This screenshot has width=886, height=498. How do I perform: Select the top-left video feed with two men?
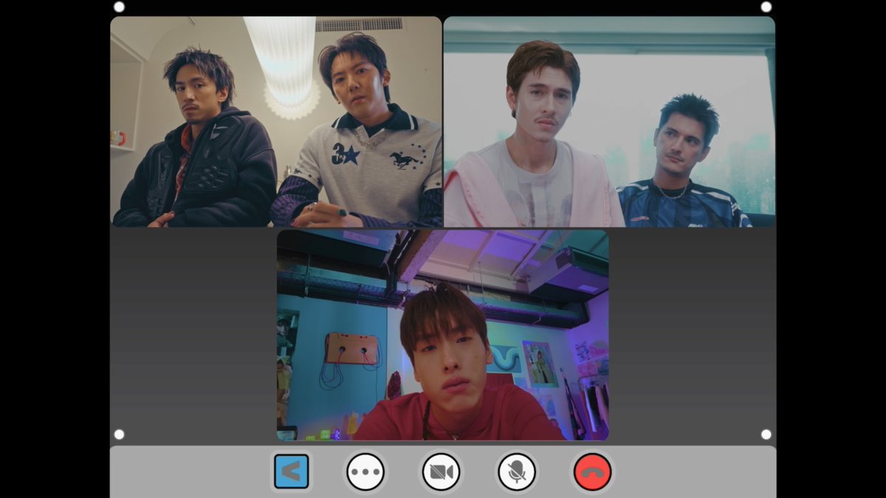click(276, 122)
